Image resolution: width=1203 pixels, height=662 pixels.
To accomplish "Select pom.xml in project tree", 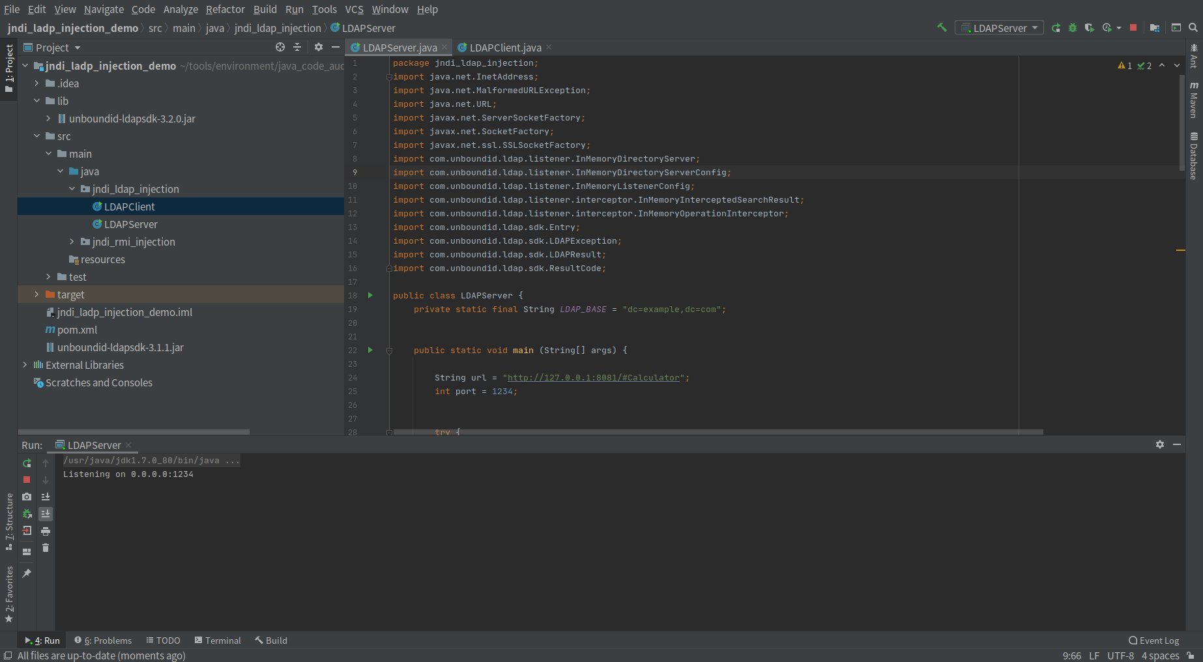I will (76, 330).
